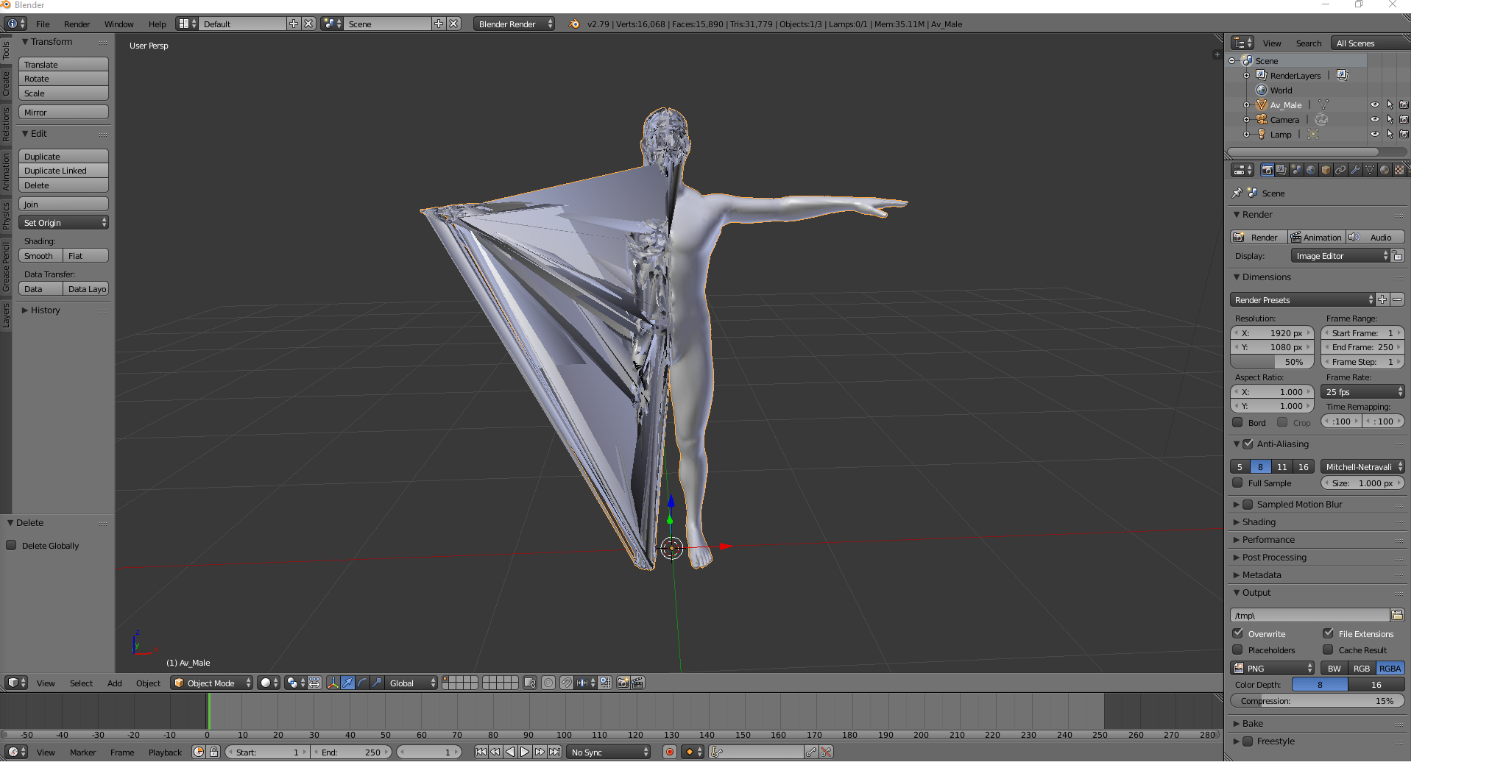Toggle the preview range clock icon in timeline
The width and height of the screenshot is (1506, 765).
click(x=198, y=752)
